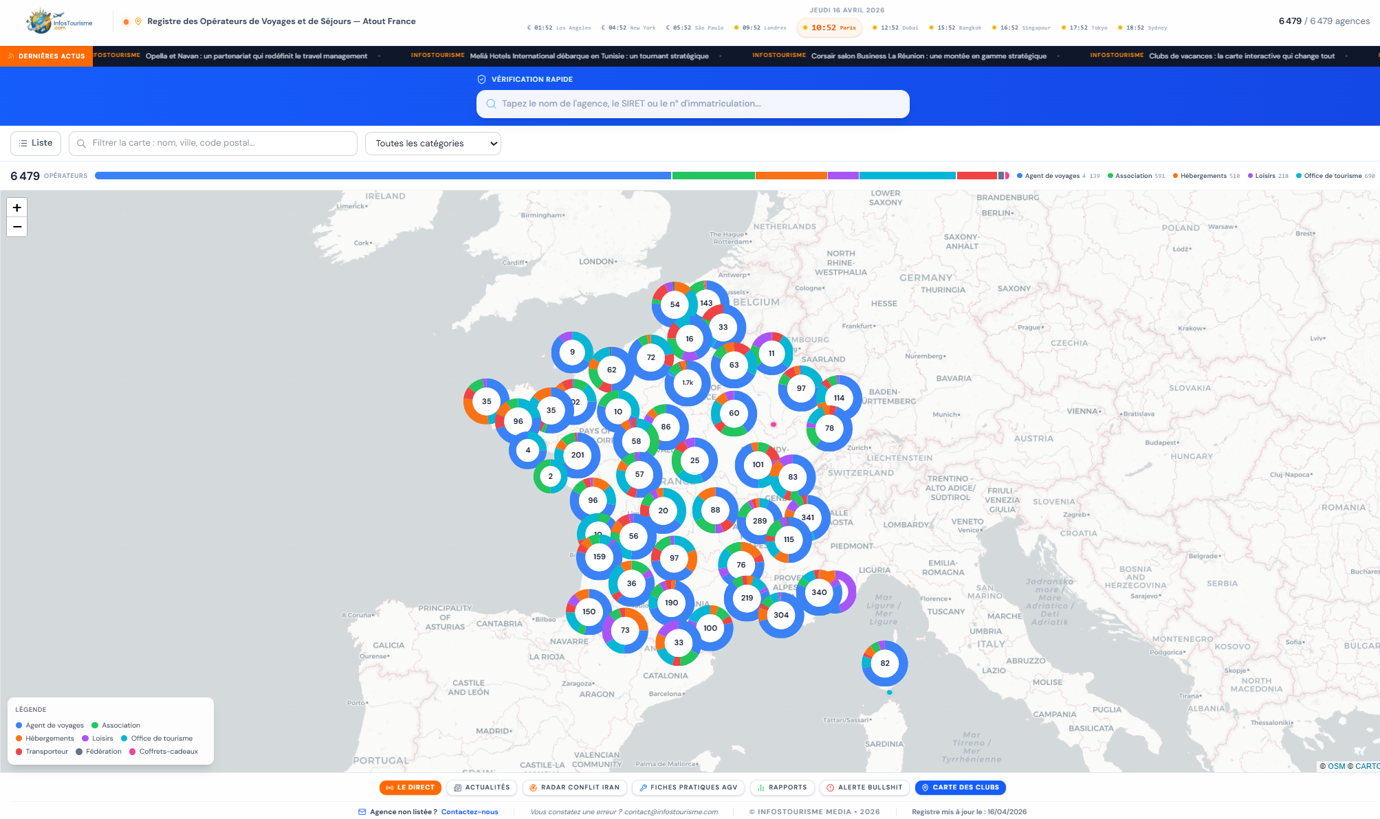Click the InfosTourisme logo
Viewport: 1380px width, 819px height.
point(60,22)
